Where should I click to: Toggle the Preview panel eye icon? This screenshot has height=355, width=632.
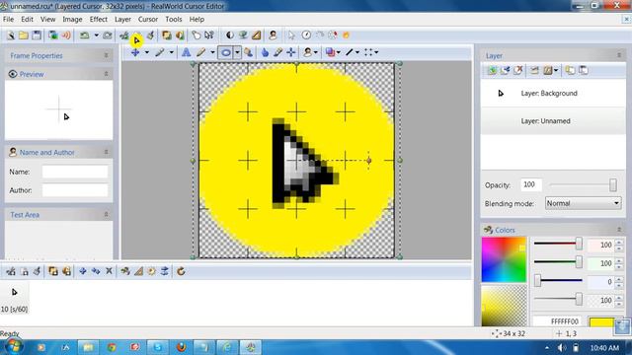click(x=13, y=74)
